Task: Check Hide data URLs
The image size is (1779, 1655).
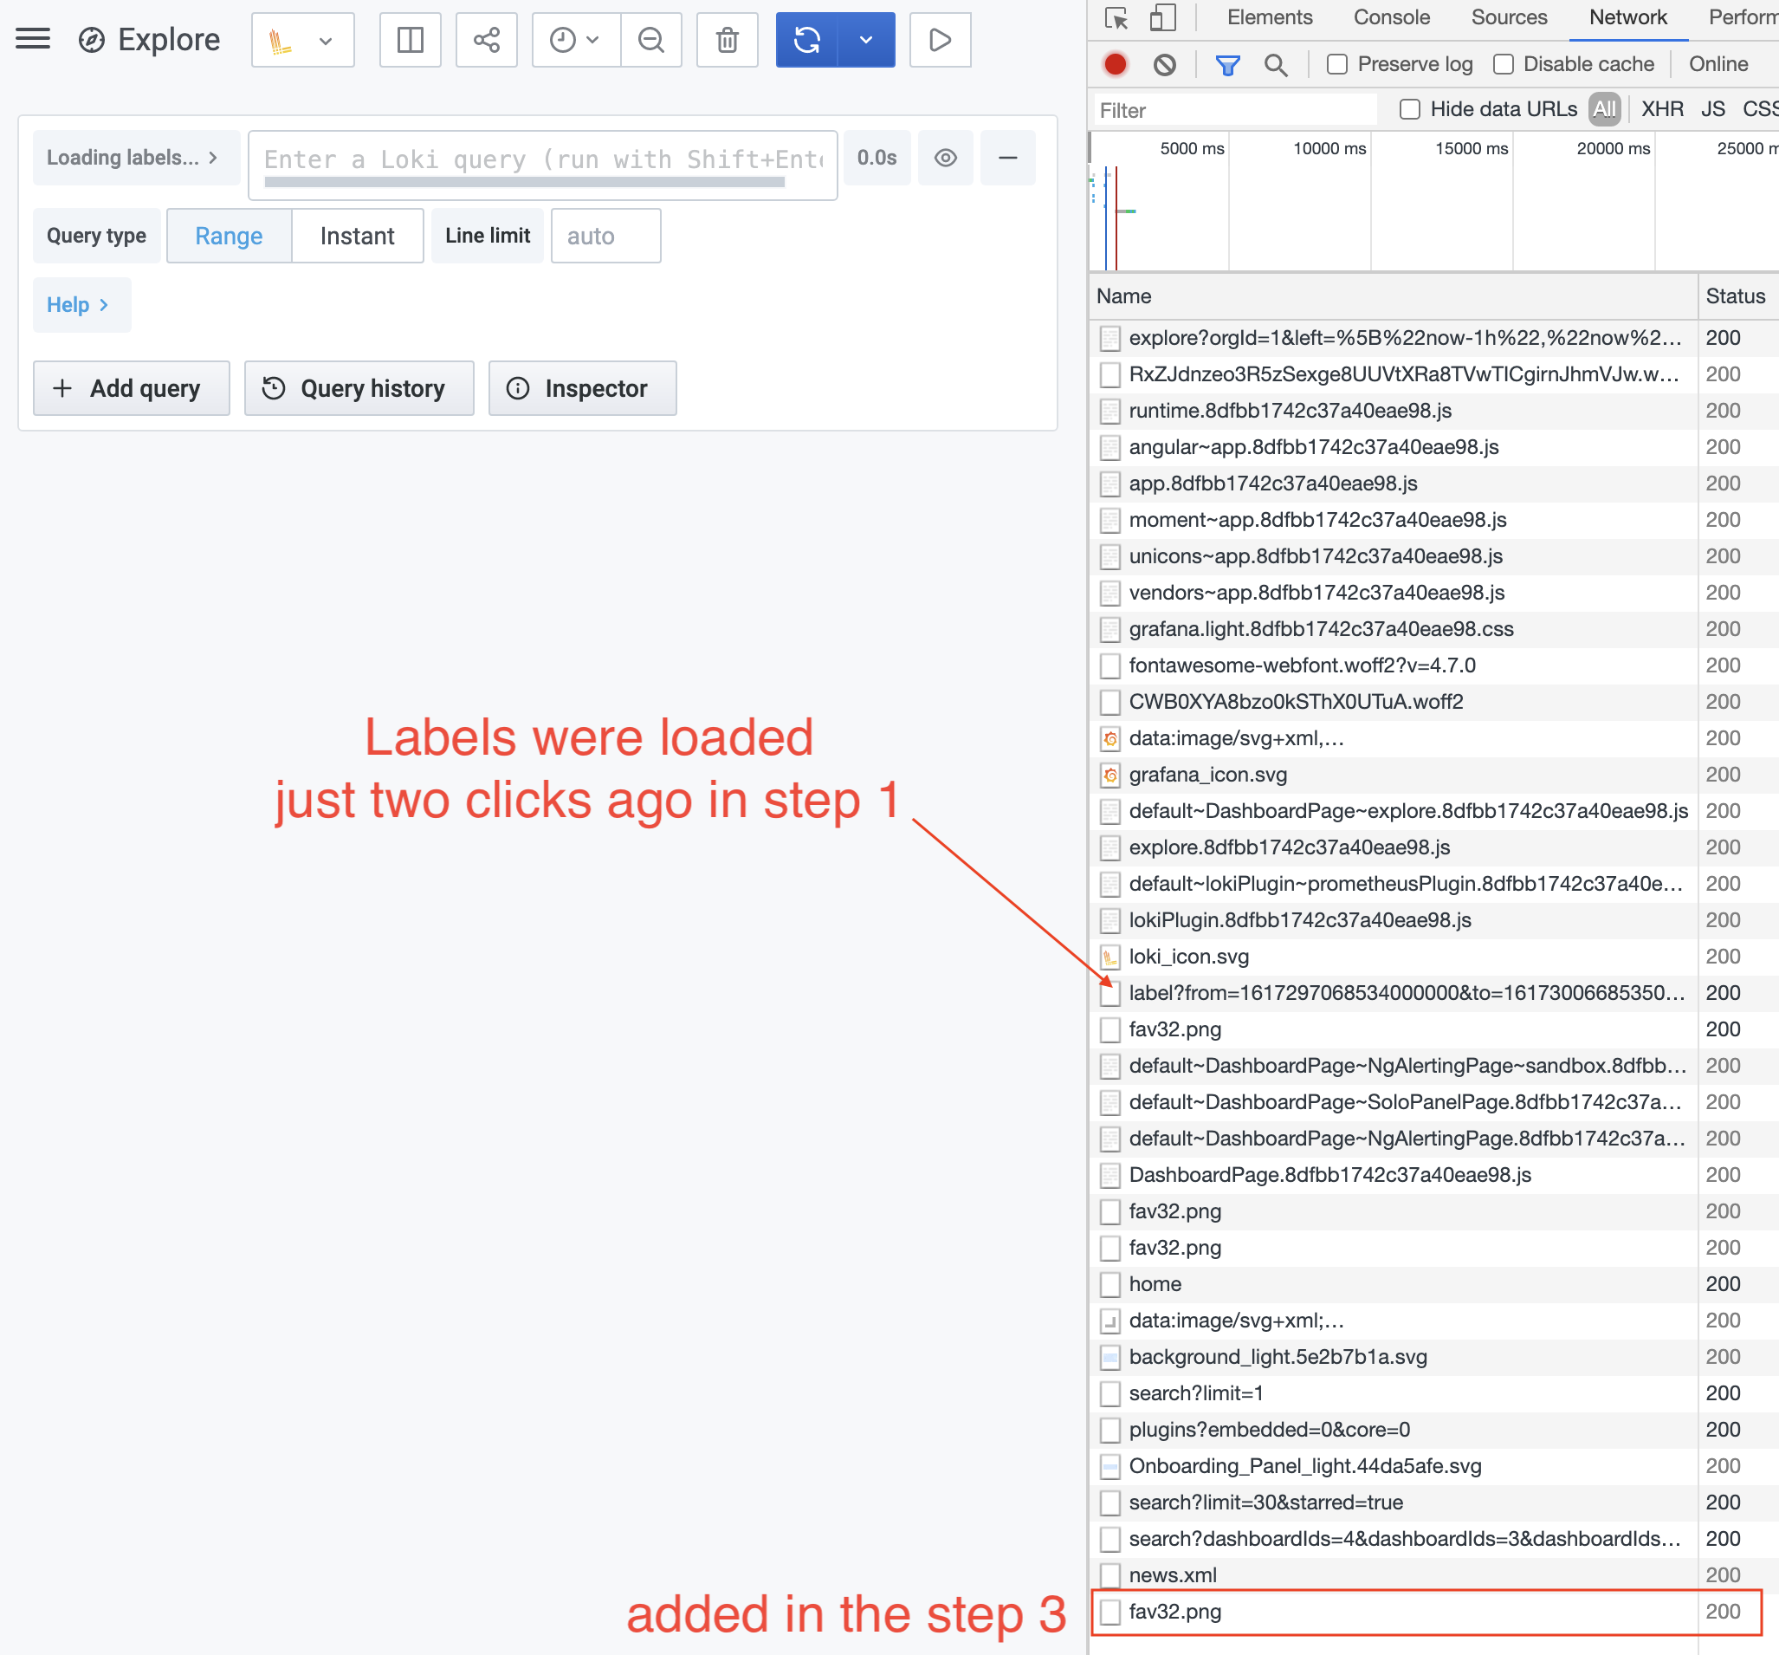Action: 1409,108
